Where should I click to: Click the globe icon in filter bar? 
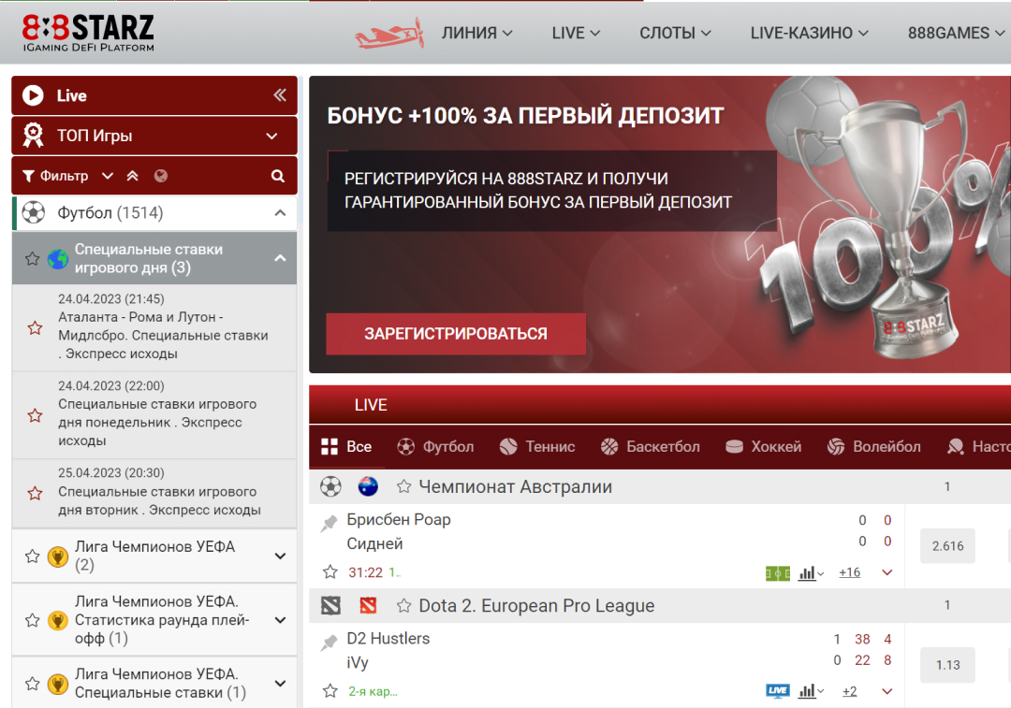tap(161, 176)
